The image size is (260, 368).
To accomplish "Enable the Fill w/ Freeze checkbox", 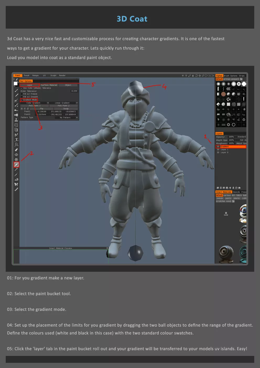I will 21,94.
